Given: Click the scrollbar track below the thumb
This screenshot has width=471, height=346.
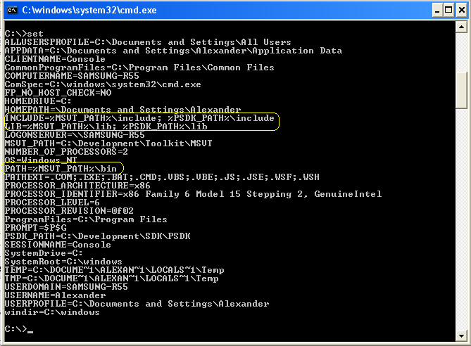Looking at the screenshot, I should point(461,225).
